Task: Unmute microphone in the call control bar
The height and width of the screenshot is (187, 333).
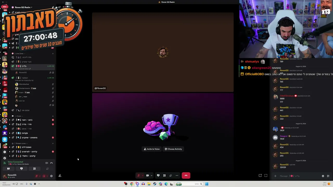Action: (139, 176)
